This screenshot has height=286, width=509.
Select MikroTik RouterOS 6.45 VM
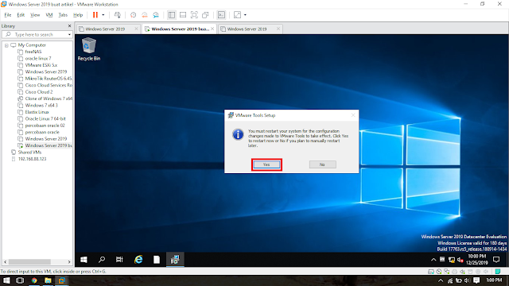(49, 79)
